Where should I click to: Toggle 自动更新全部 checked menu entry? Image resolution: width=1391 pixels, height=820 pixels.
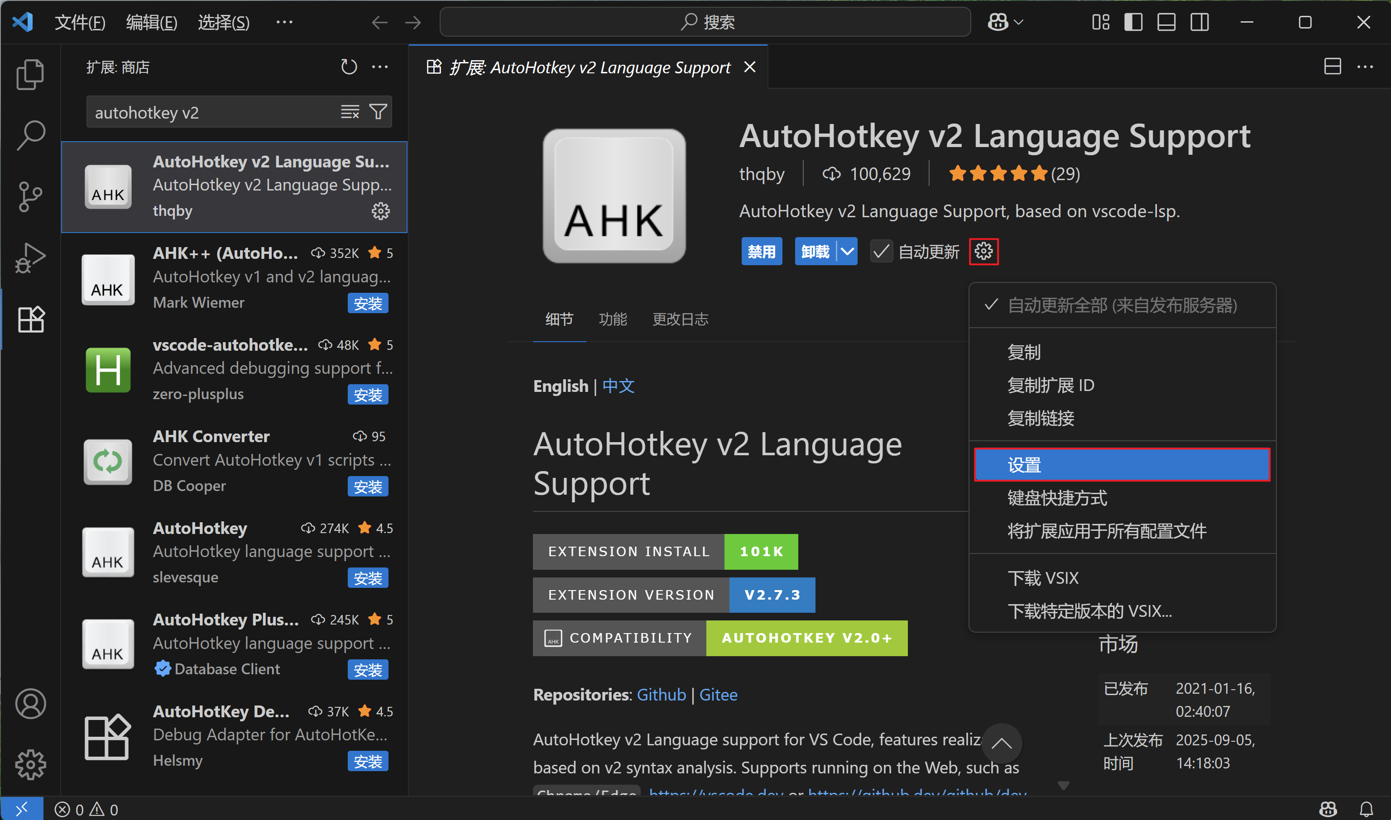point(1122,305)
